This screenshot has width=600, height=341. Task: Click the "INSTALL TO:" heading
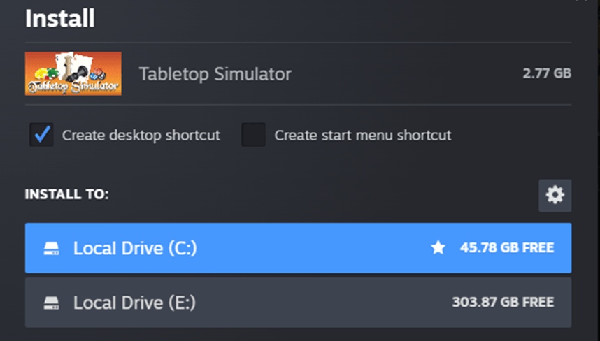(66, 194)
